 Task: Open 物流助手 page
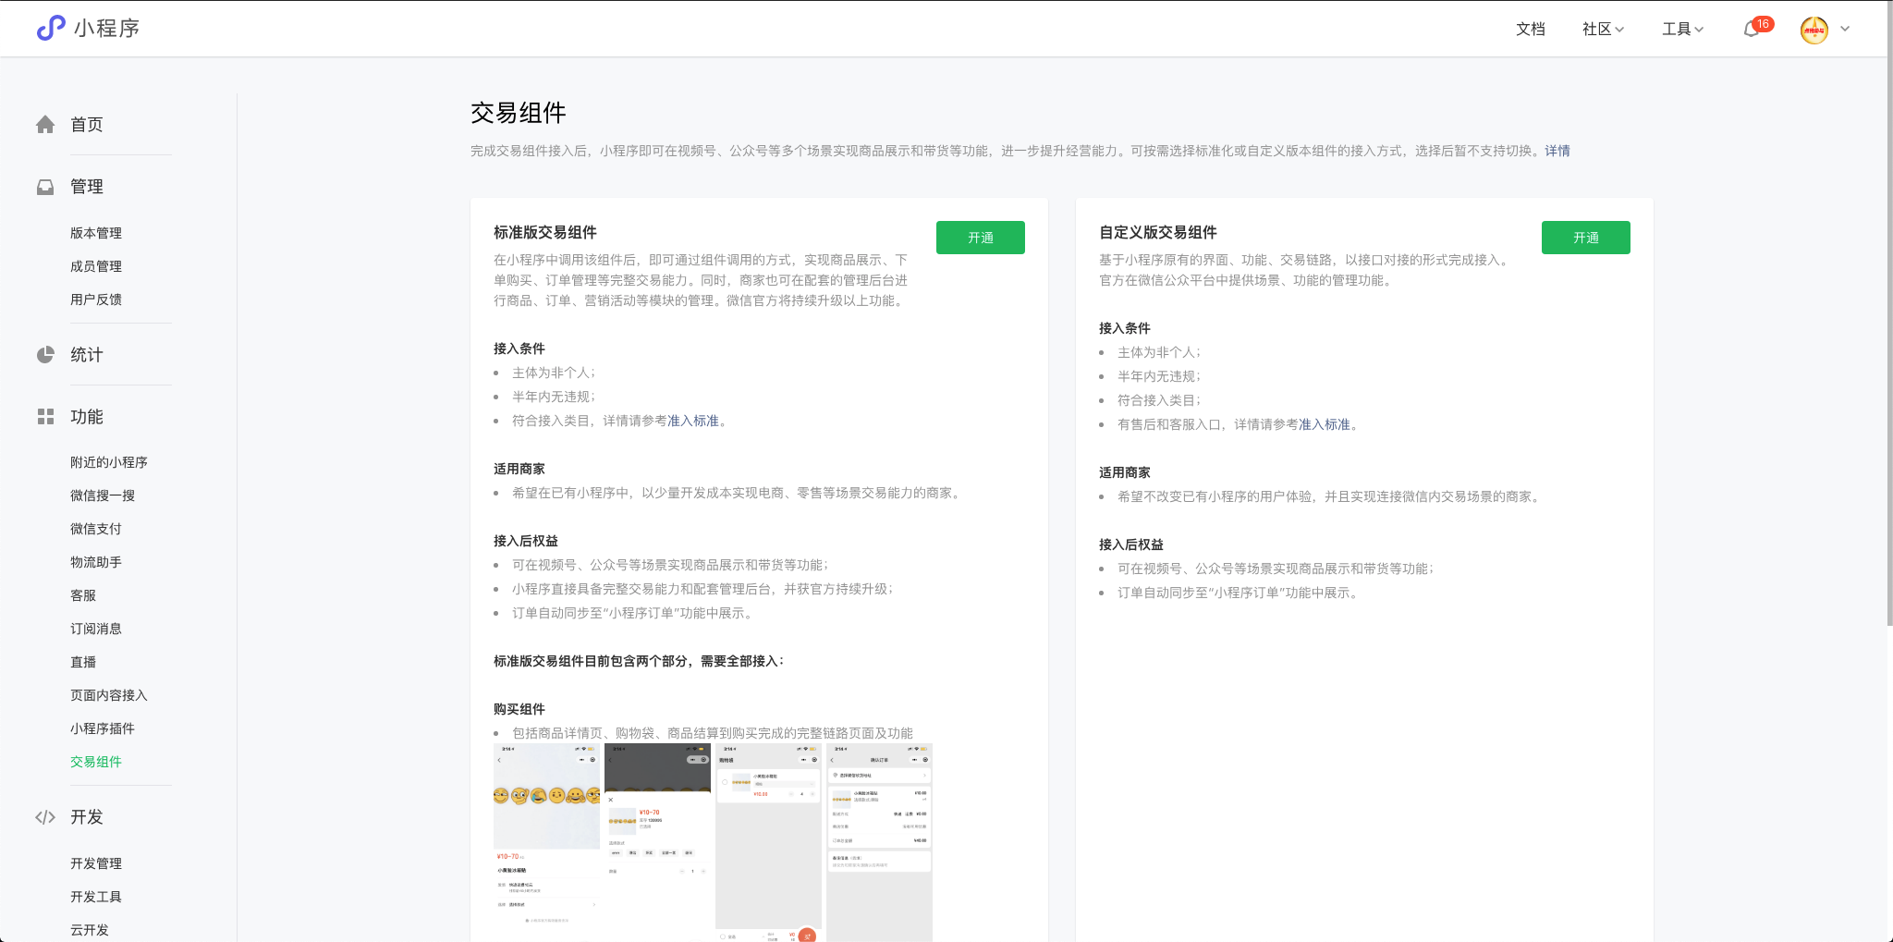pyautogui.click(x=96, y=562)
